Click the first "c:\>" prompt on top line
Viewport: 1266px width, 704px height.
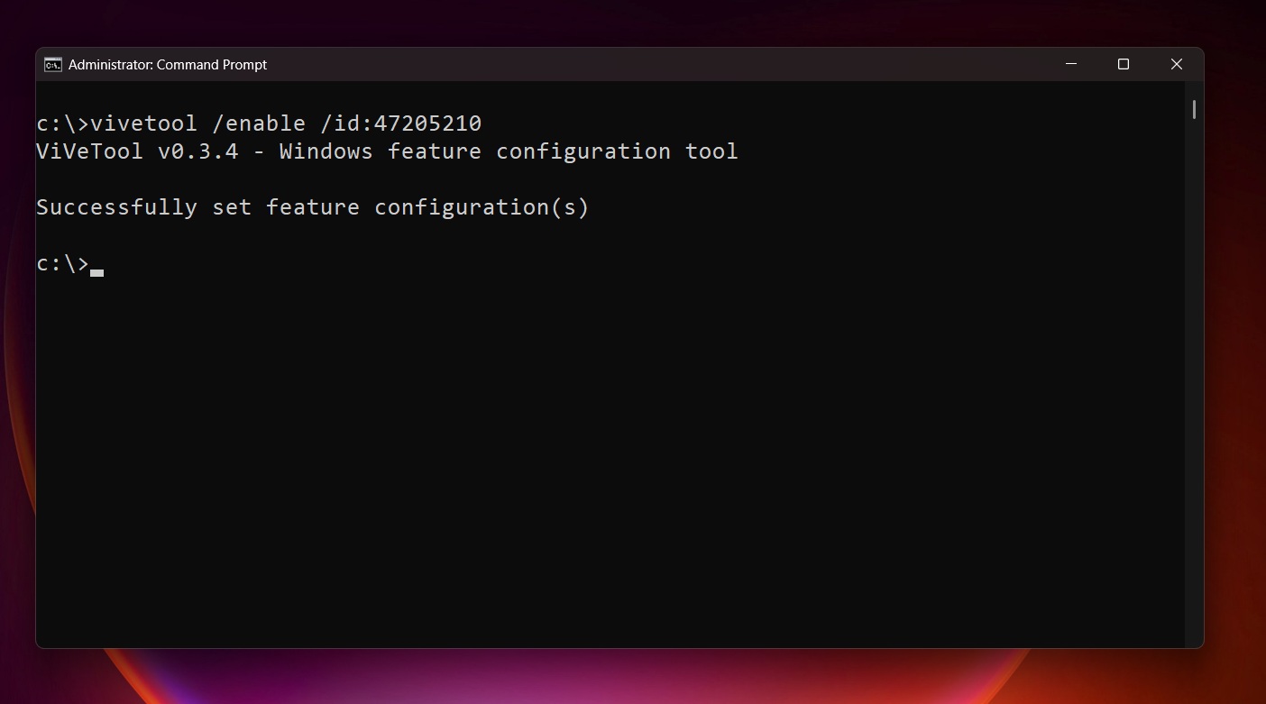[x=62, y=123]
